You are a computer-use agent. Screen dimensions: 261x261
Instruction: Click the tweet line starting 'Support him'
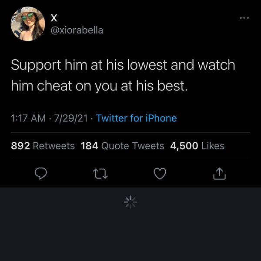pyautogui.click(x=123, y=65)
